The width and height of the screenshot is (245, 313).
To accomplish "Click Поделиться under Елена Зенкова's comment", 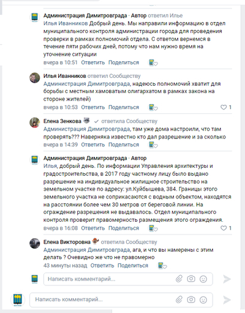I will point(124,145).
